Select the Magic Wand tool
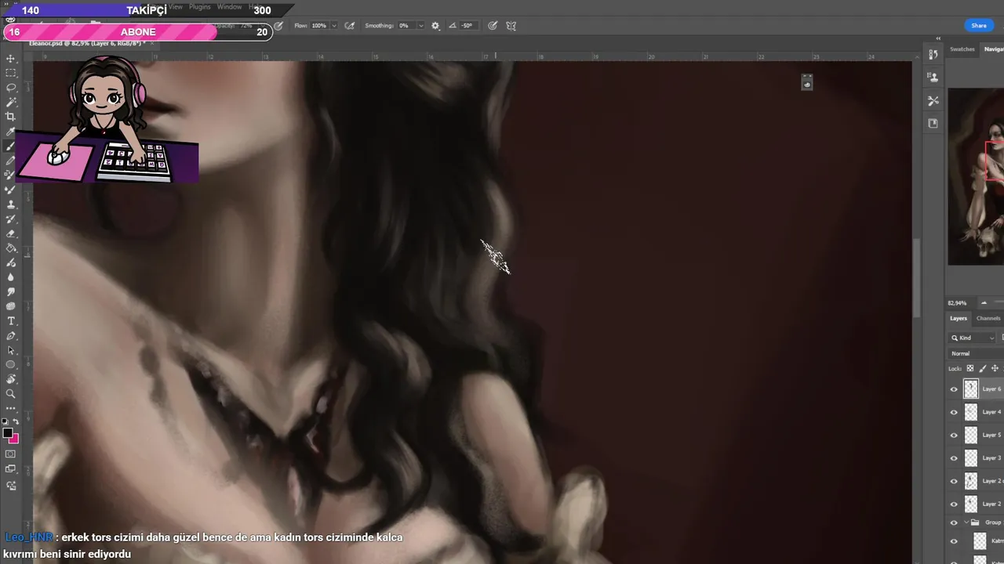This screenshot has width=1004, height=564. point(11,102)
